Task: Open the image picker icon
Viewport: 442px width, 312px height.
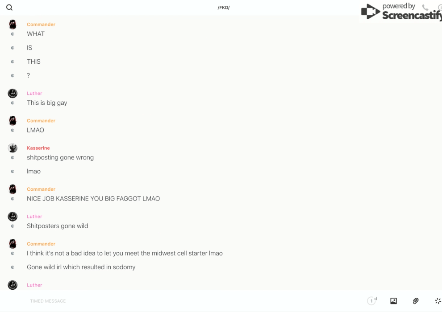Action: 393,301
